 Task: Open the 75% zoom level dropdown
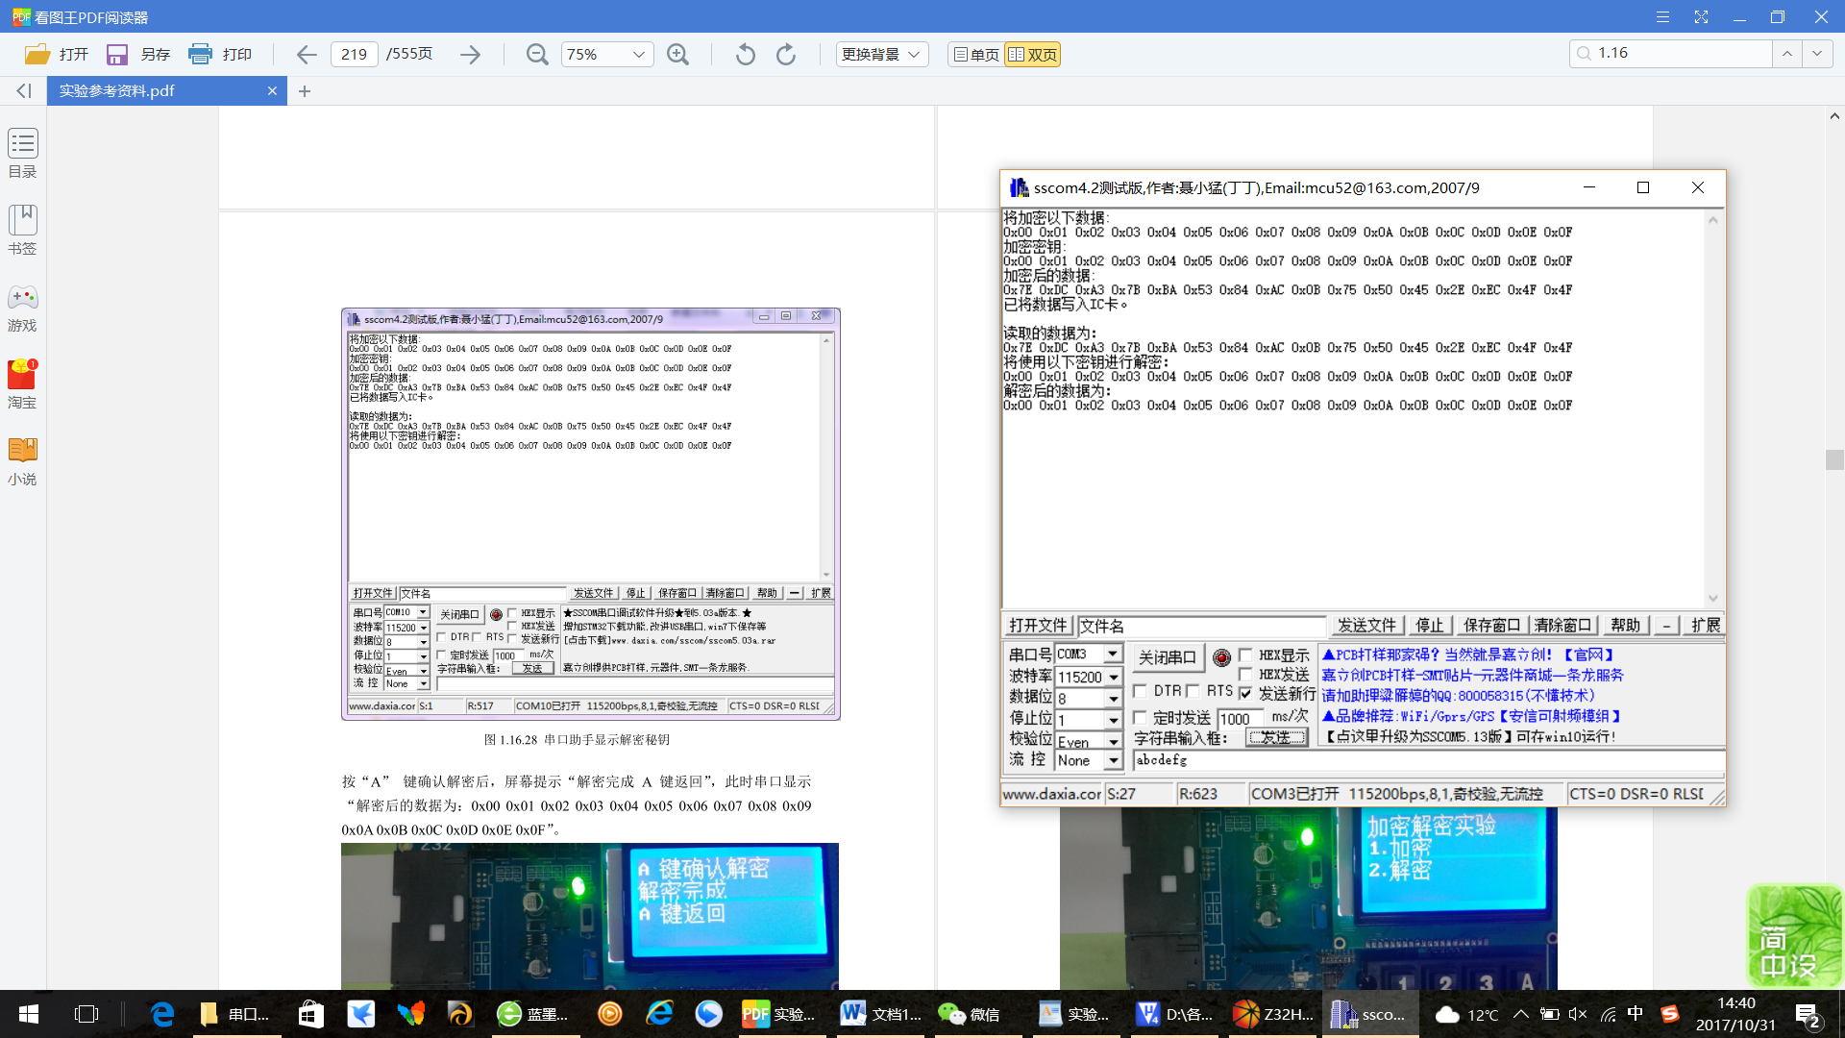[638, 55]
